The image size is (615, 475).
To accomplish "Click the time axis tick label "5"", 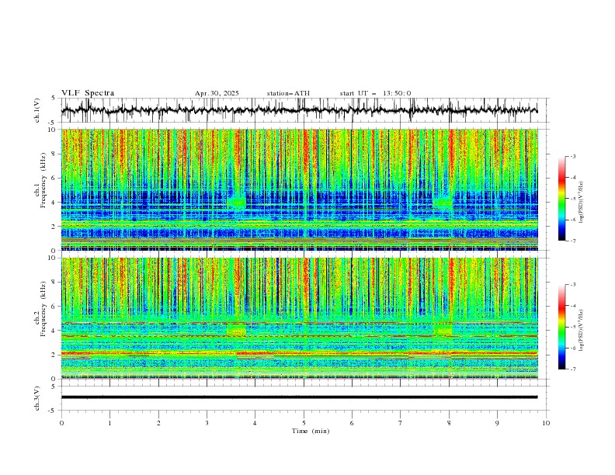I will coord(304,423).
